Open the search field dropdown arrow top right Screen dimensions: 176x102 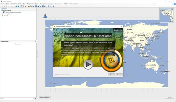(x=173, y=4)
